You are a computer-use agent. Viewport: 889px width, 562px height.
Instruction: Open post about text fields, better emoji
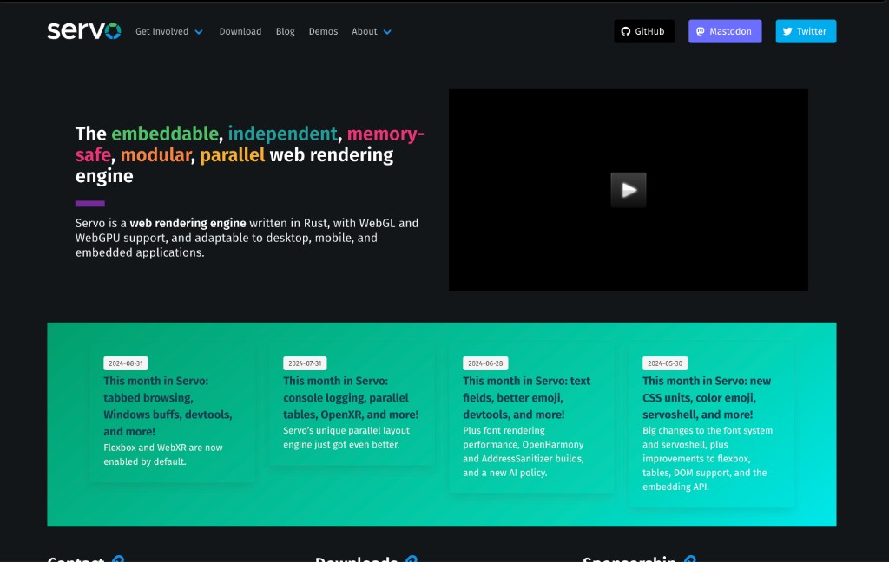click(x=526, y=397)
